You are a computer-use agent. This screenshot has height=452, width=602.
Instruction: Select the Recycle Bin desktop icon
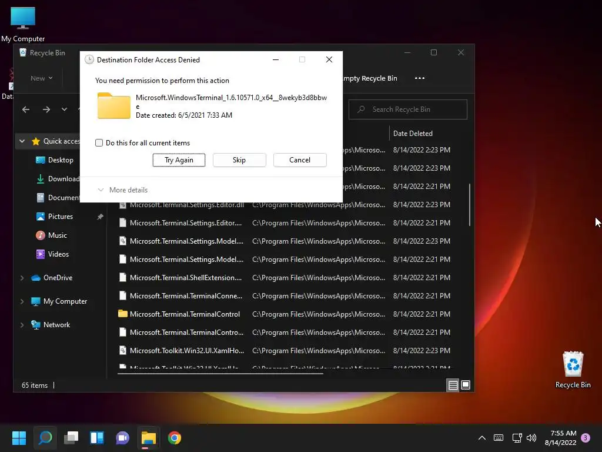pyautogui.click(x=573, y=370)
